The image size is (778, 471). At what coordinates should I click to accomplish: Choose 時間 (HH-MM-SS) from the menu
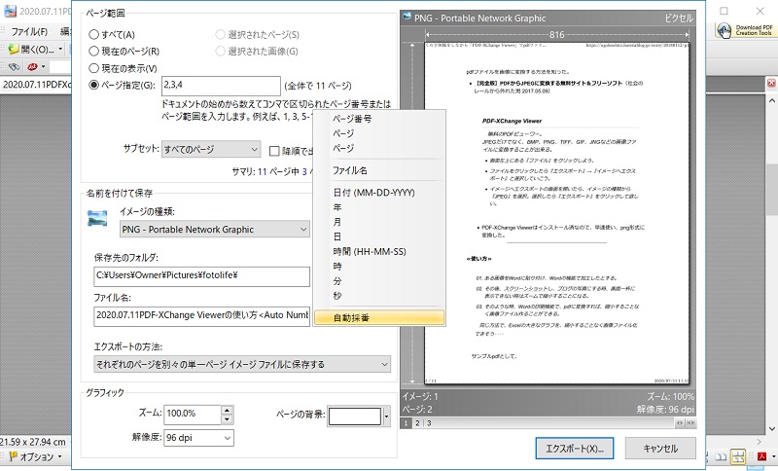coord(379,252)
